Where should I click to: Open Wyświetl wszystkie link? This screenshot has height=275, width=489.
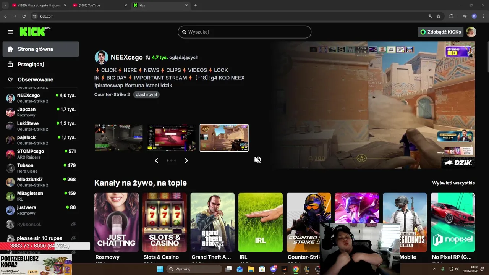453,183
